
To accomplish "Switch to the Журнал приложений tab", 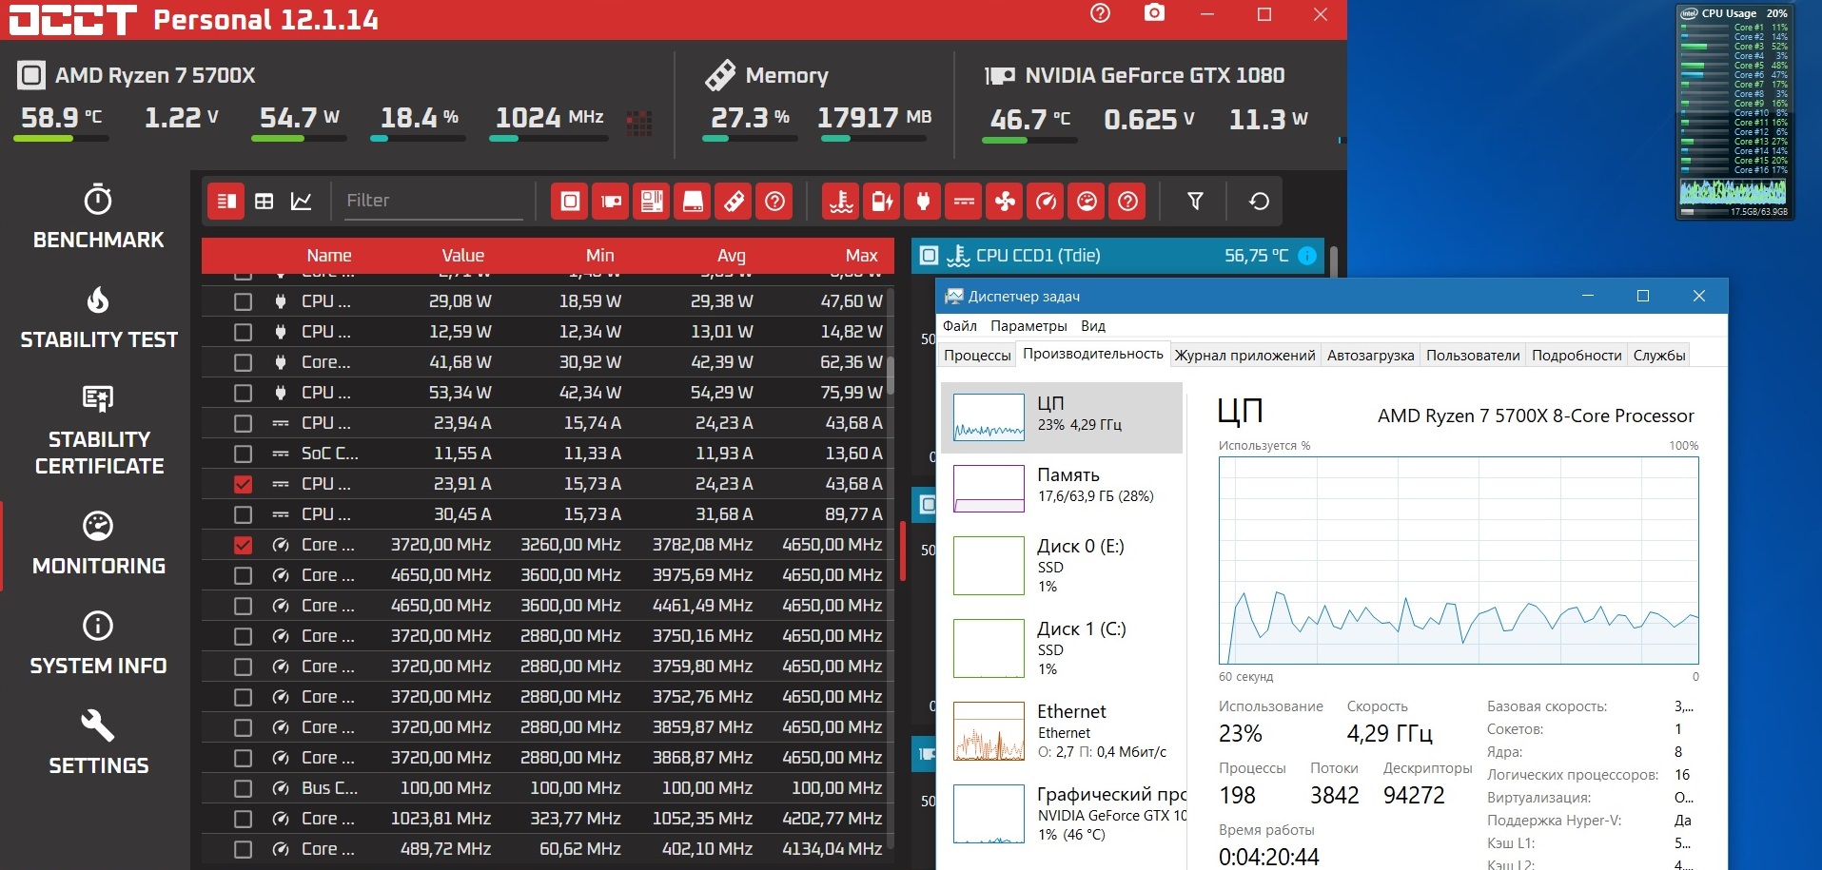I will point(1244,356).
